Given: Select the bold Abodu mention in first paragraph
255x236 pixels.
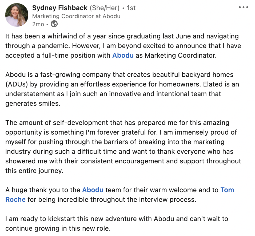Looking at the screenshot, I should click(123, 55).
